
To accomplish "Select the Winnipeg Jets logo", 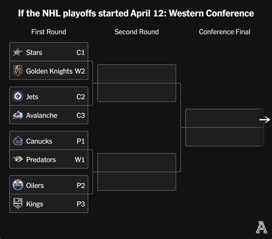I will (18, 97).
